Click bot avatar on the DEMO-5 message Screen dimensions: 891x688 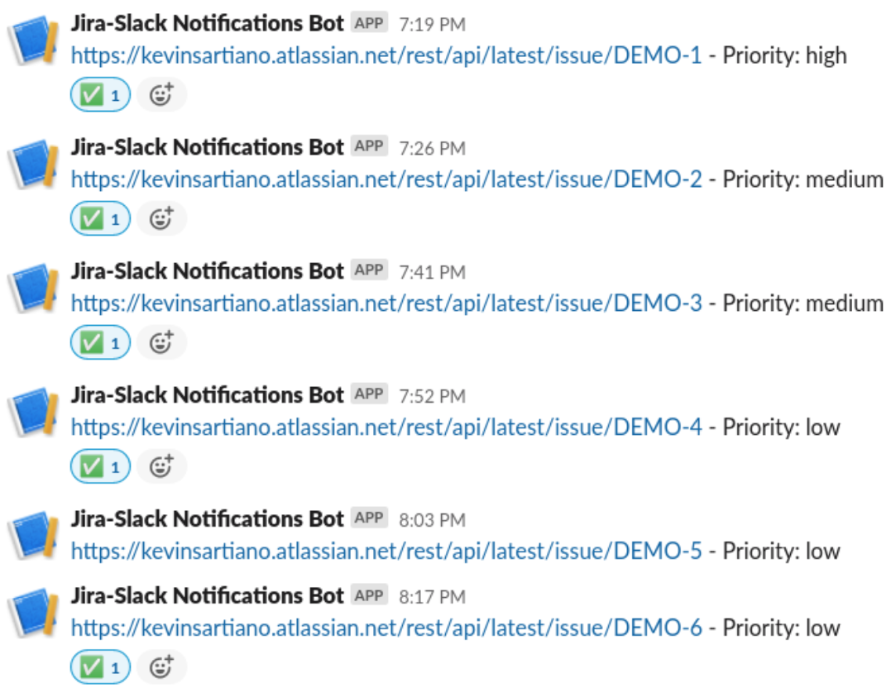34,537
